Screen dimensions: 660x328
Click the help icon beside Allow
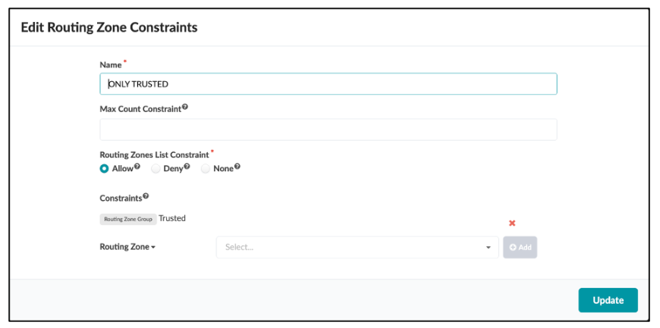click(x=137, y=167)
